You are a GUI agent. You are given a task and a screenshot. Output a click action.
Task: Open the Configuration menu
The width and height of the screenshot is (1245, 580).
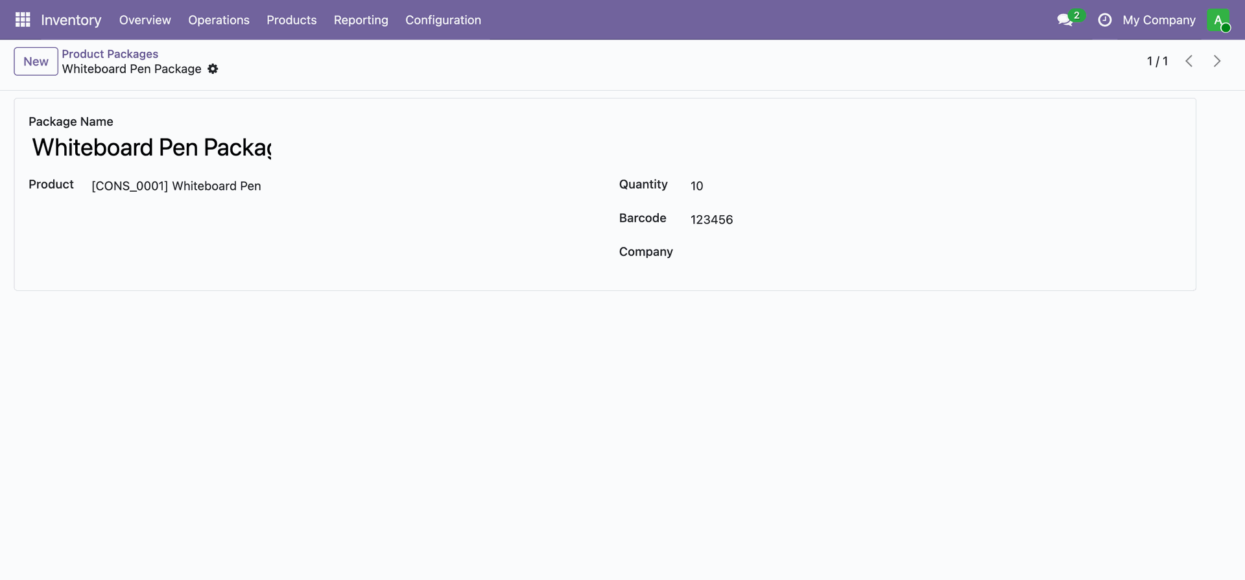point(444,20)
